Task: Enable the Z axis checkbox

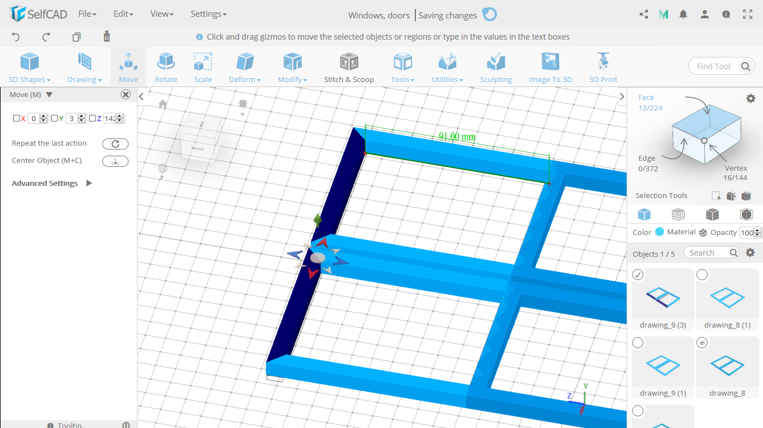Action: click(92, 118)
